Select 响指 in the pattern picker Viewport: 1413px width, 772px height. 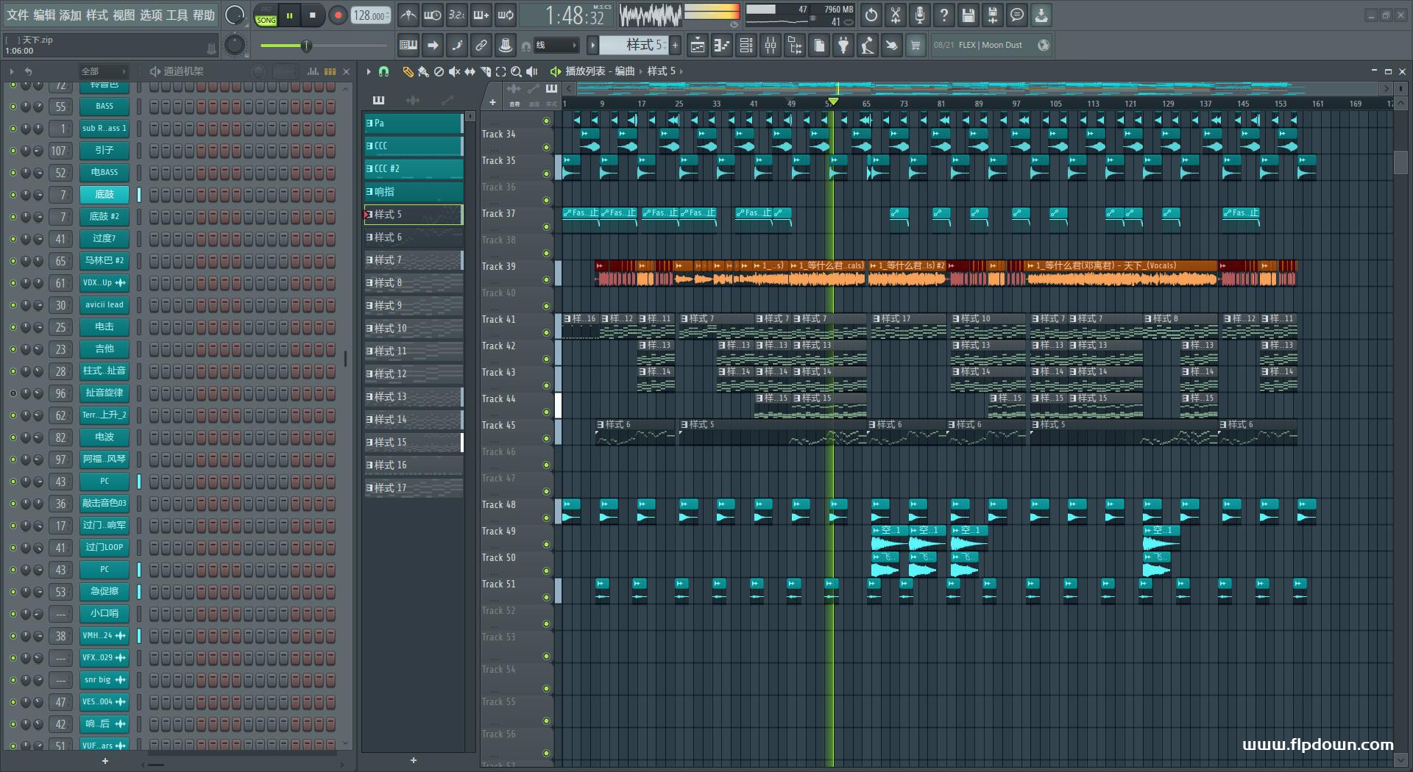click(414, 191)
